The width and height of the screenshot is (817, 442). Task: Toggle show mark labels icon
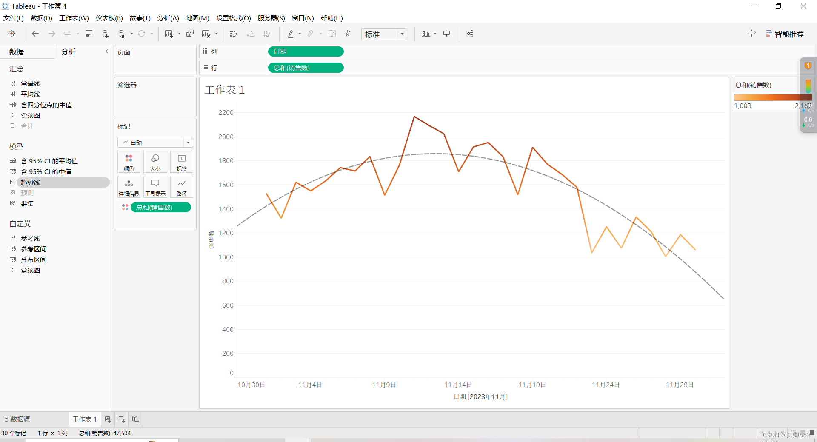[x=332, y=34]
